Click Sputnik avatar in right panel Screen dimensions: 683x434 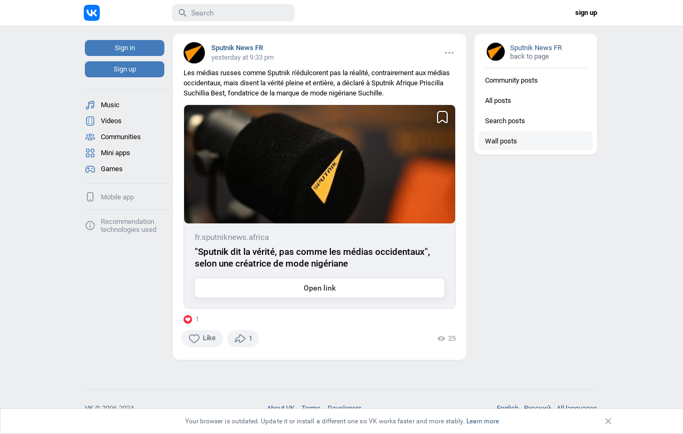(x=496, y=52)
